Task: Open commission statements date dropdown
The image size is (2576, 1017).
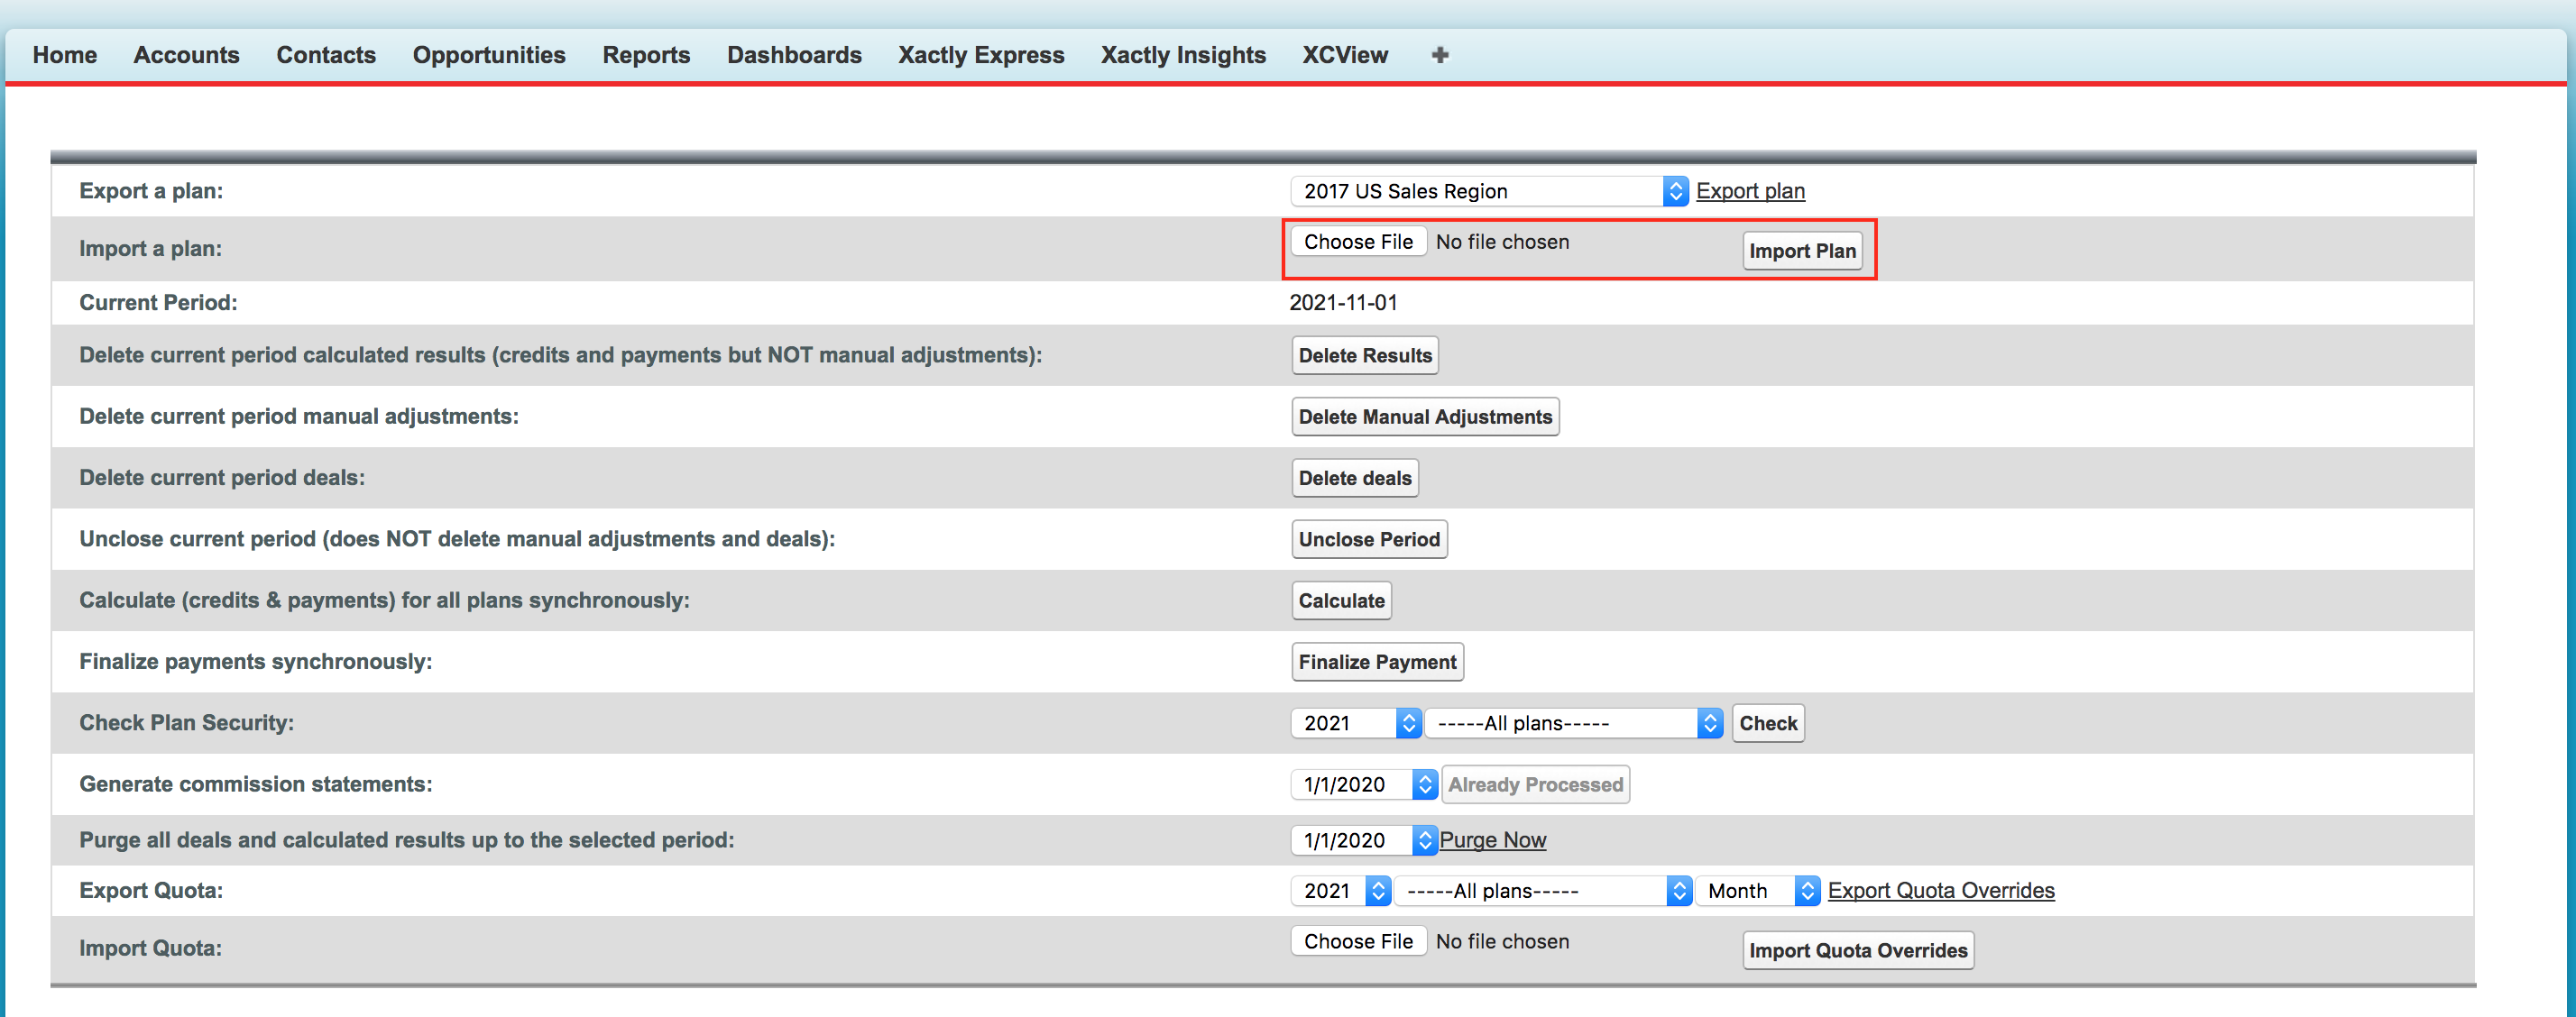Action: [1364, 785]
